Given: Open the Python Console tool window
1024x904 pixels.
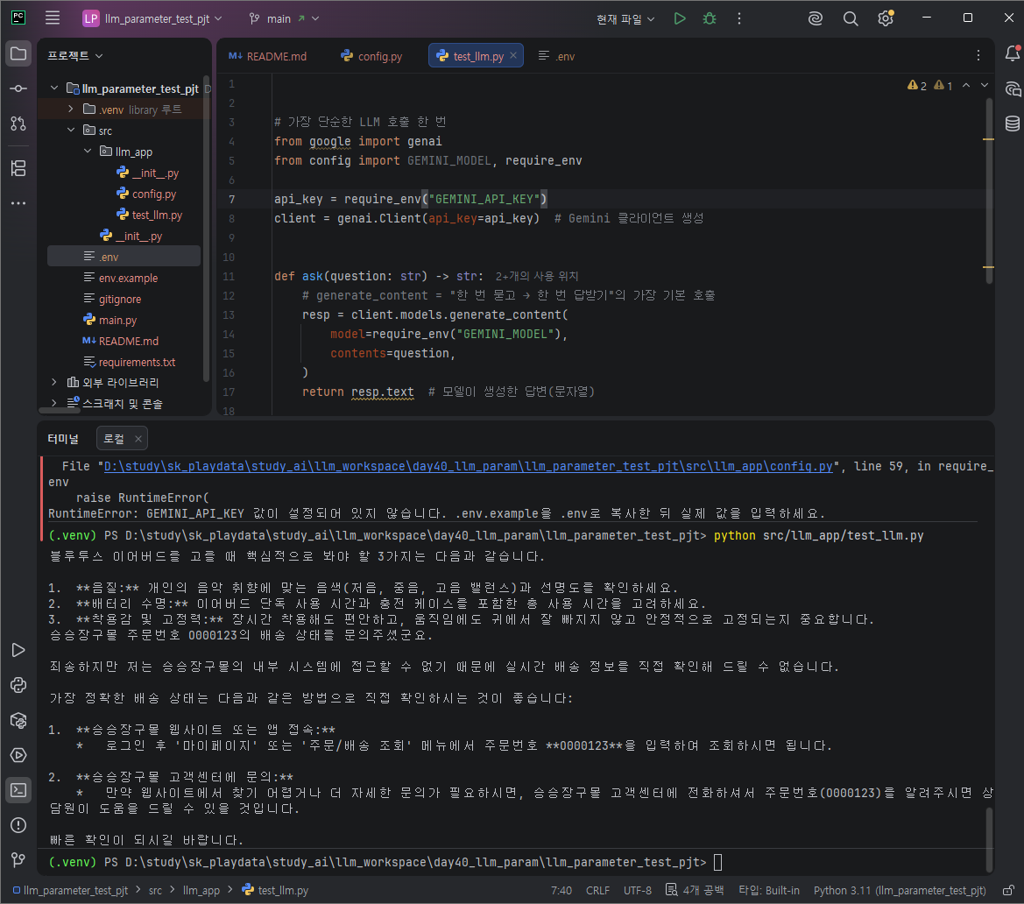Looking at the screenshot, I should point(18,685).
